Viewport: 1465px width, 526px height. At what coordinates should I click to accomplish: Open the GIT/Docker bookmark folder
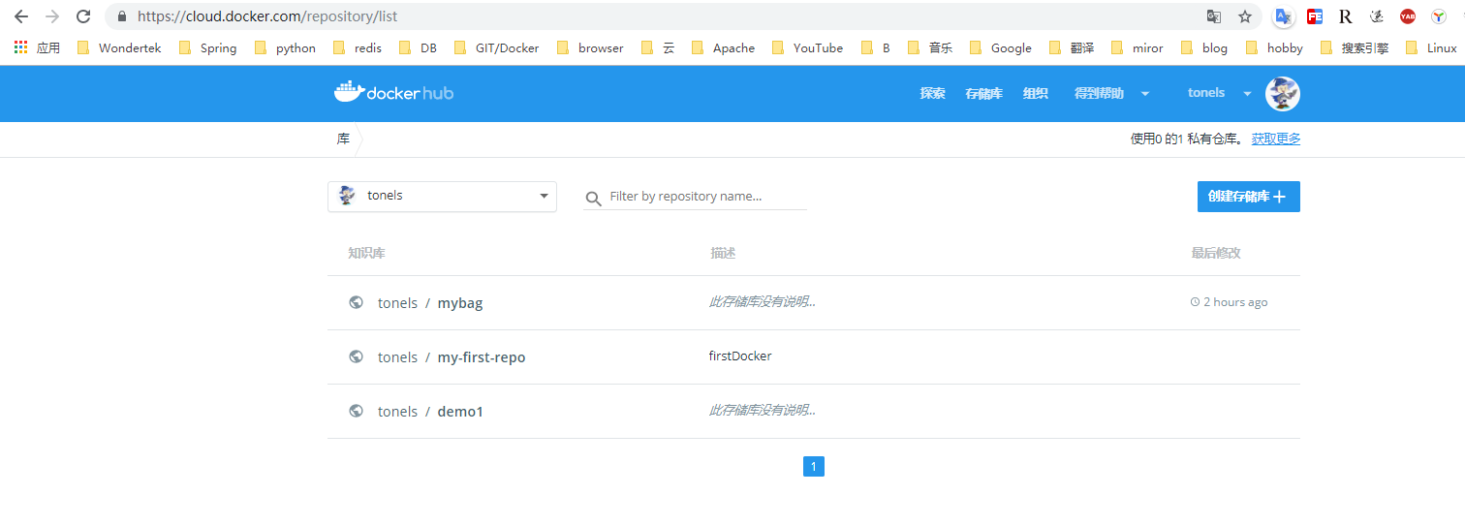point(497,47)
